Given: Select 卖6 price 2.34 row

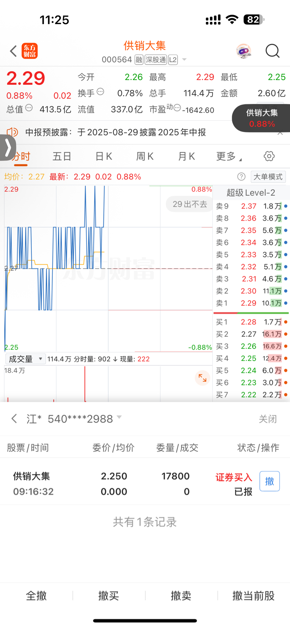Looking at the screenshot, I should (x=252, y=243).
